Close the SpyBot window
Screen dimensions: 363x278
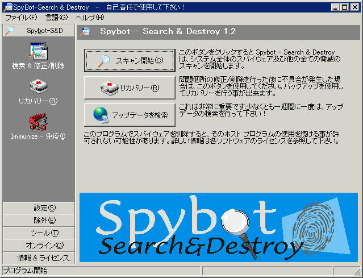(354, 7)
